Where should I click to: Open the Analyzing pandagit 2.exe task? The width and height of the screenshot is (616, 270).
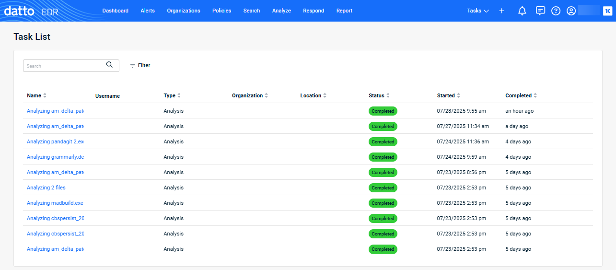(x=55, y=141)
